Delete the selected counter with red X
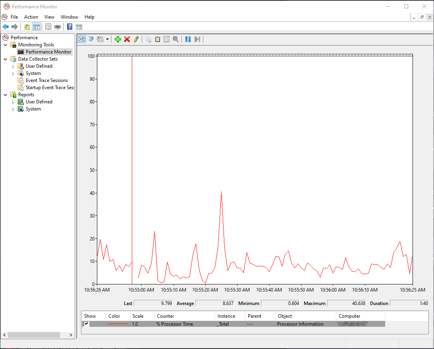 click(x=127, y=39)
